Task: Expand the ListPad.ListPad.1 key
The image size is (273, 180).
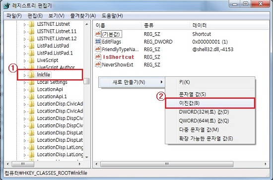Action: pos(25,54)
